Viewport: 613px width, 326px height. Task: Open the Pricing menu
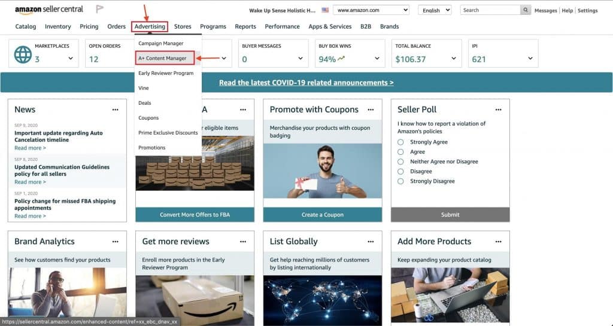[89, 26]
